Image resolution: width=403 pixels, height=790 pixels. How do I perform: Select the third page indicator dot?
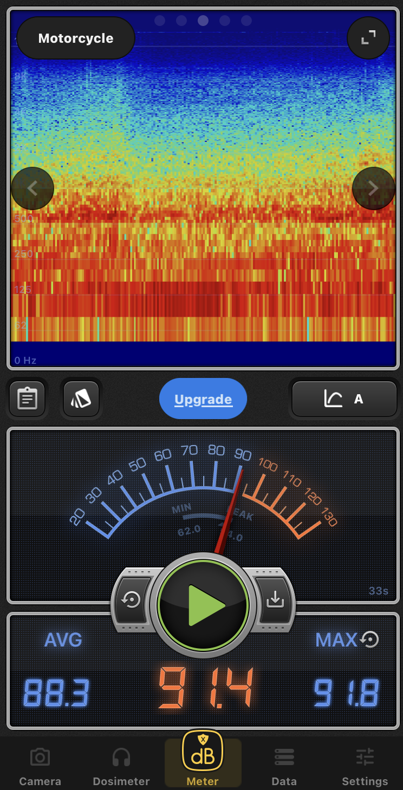(203, 21)
